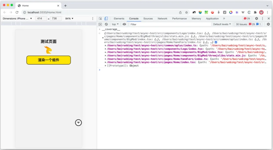Open the Sources tab
The width and height of the screenshot is (273, 150).
click(148, 19)
